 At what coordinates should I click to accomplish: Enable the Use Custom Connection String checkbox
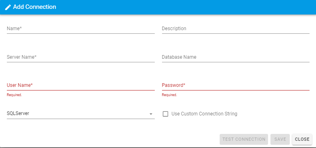(165, 114)
